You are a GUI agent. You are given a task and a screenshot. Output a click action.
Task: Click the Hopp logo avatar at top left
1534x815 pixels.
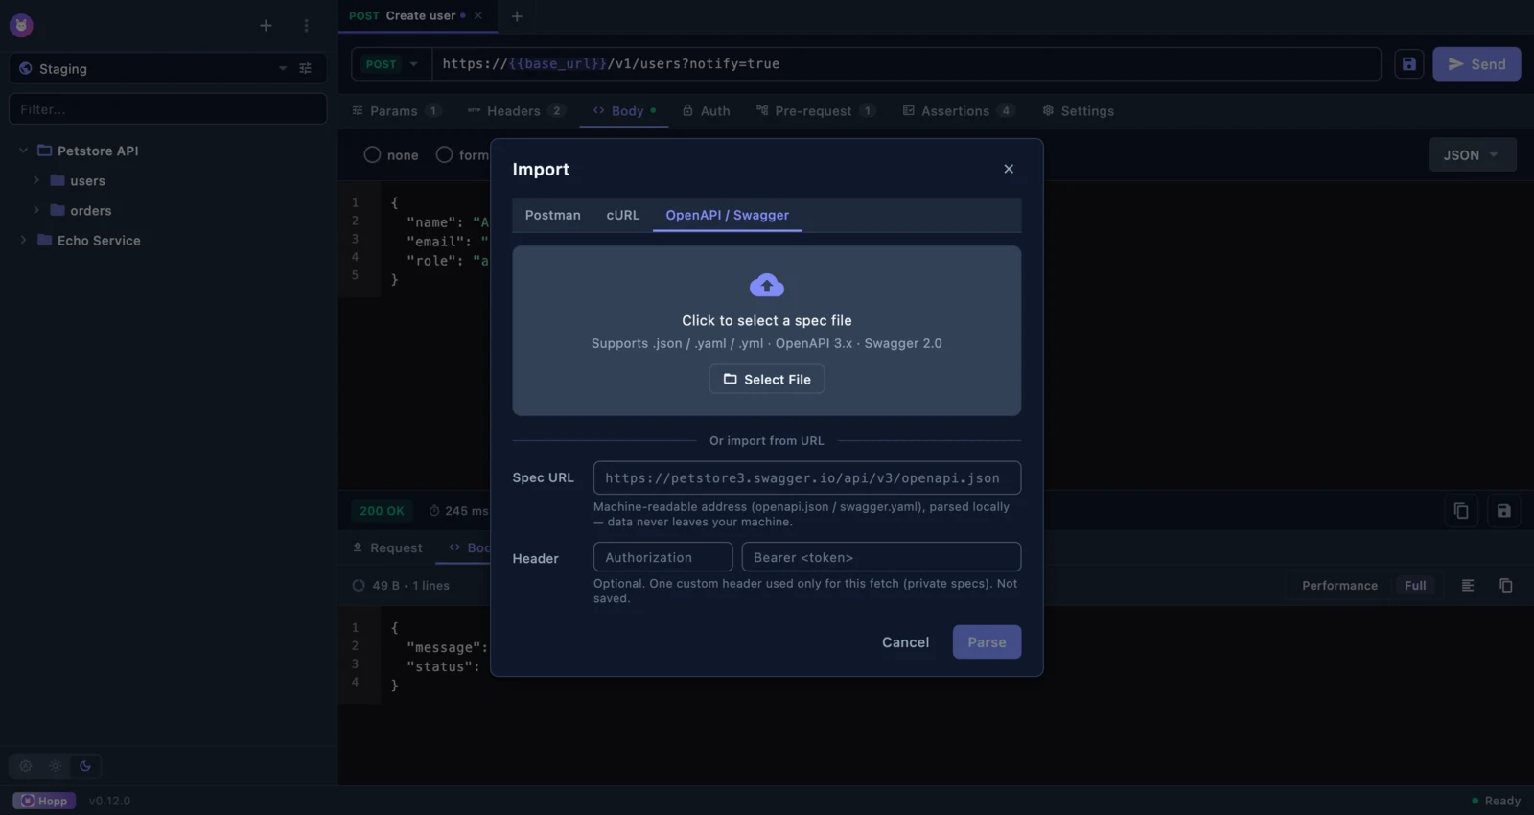pos(21,26)
